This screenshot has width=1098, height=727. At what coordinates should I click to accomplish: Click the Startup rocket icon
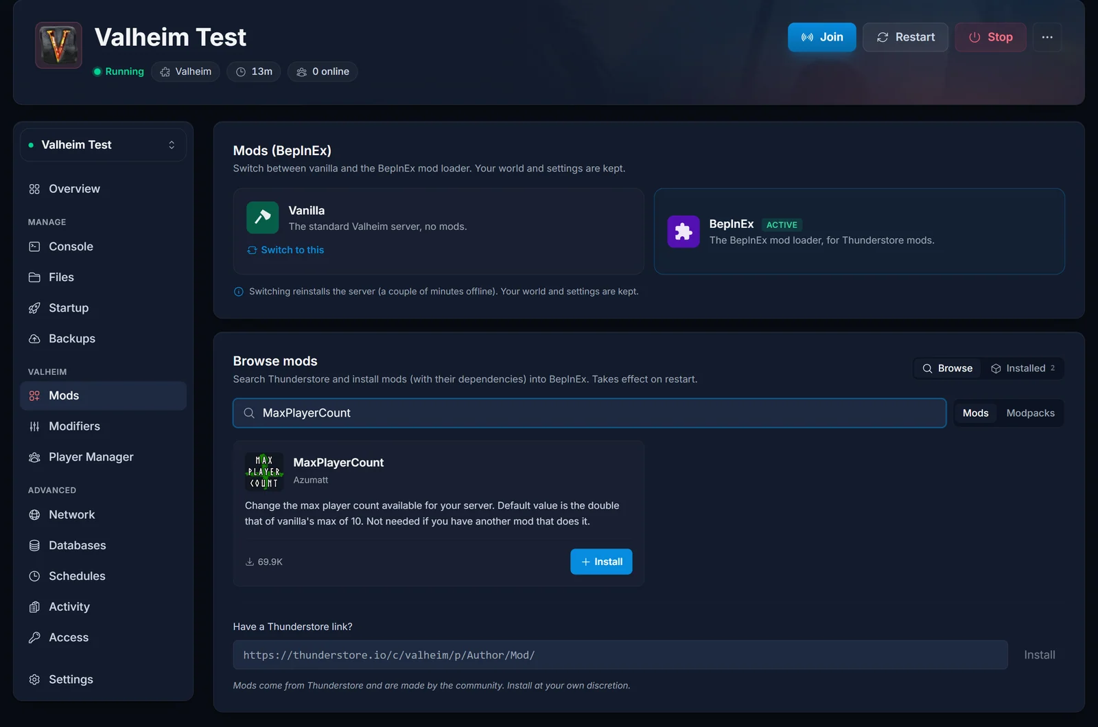point(34,308)
